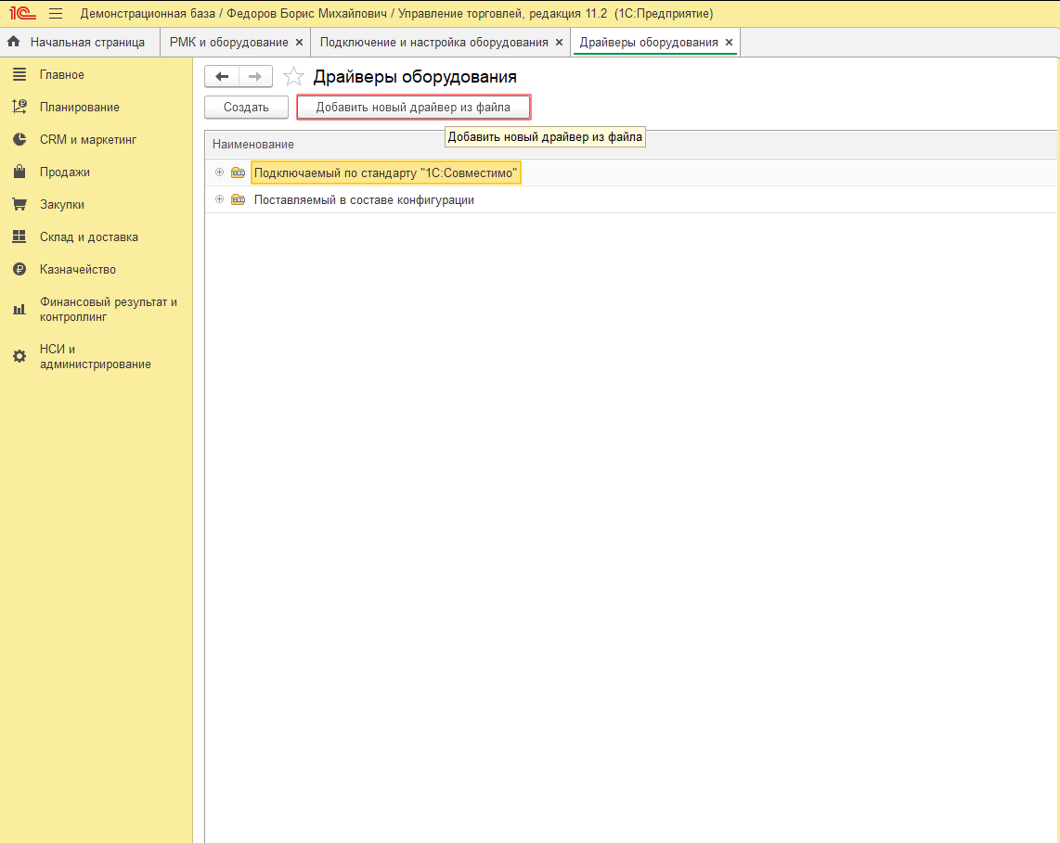Viewport: 1060px width, 843px height.
Task: Close the Подключение и настройка оборудования tab
Action: coord(559,42)
